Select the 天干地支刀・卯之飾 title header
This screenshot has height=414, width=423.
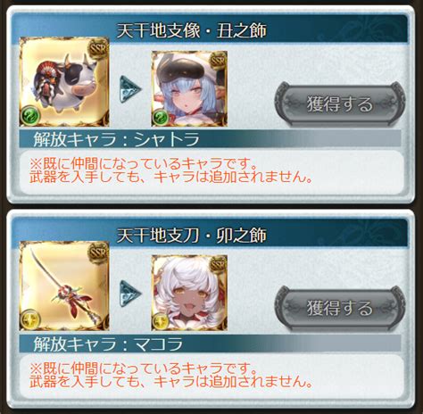(191, 236)
